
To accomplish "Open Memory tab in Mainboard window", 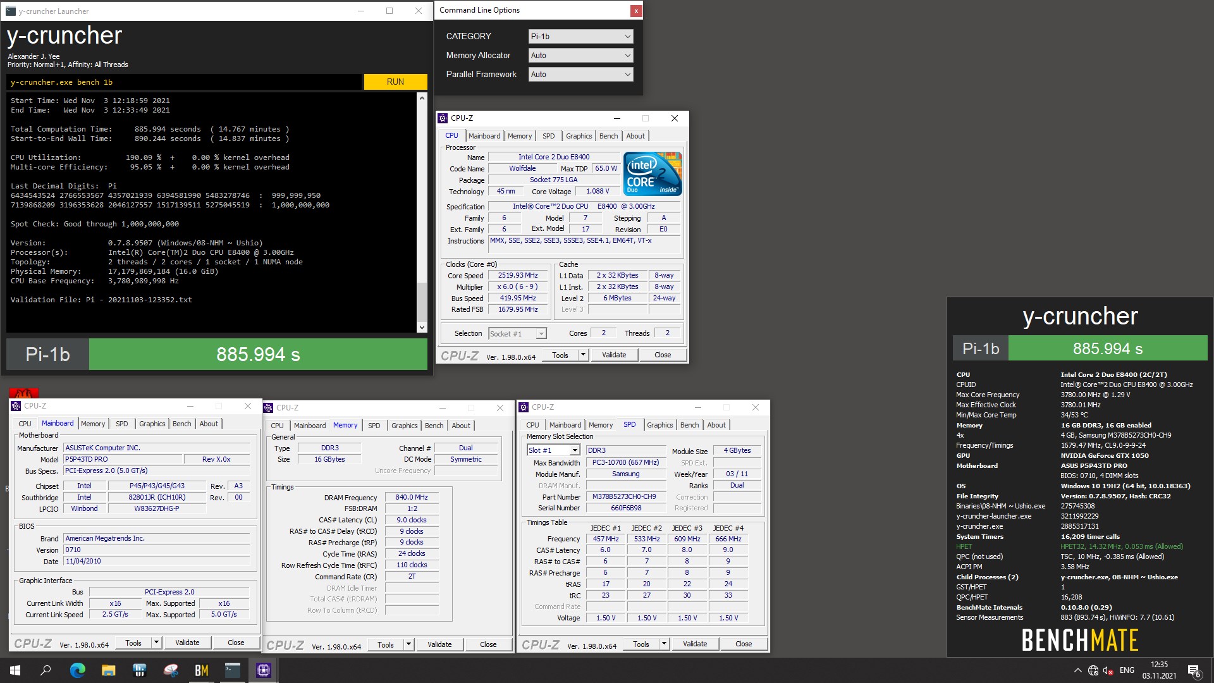I will (x=93, y=424).
